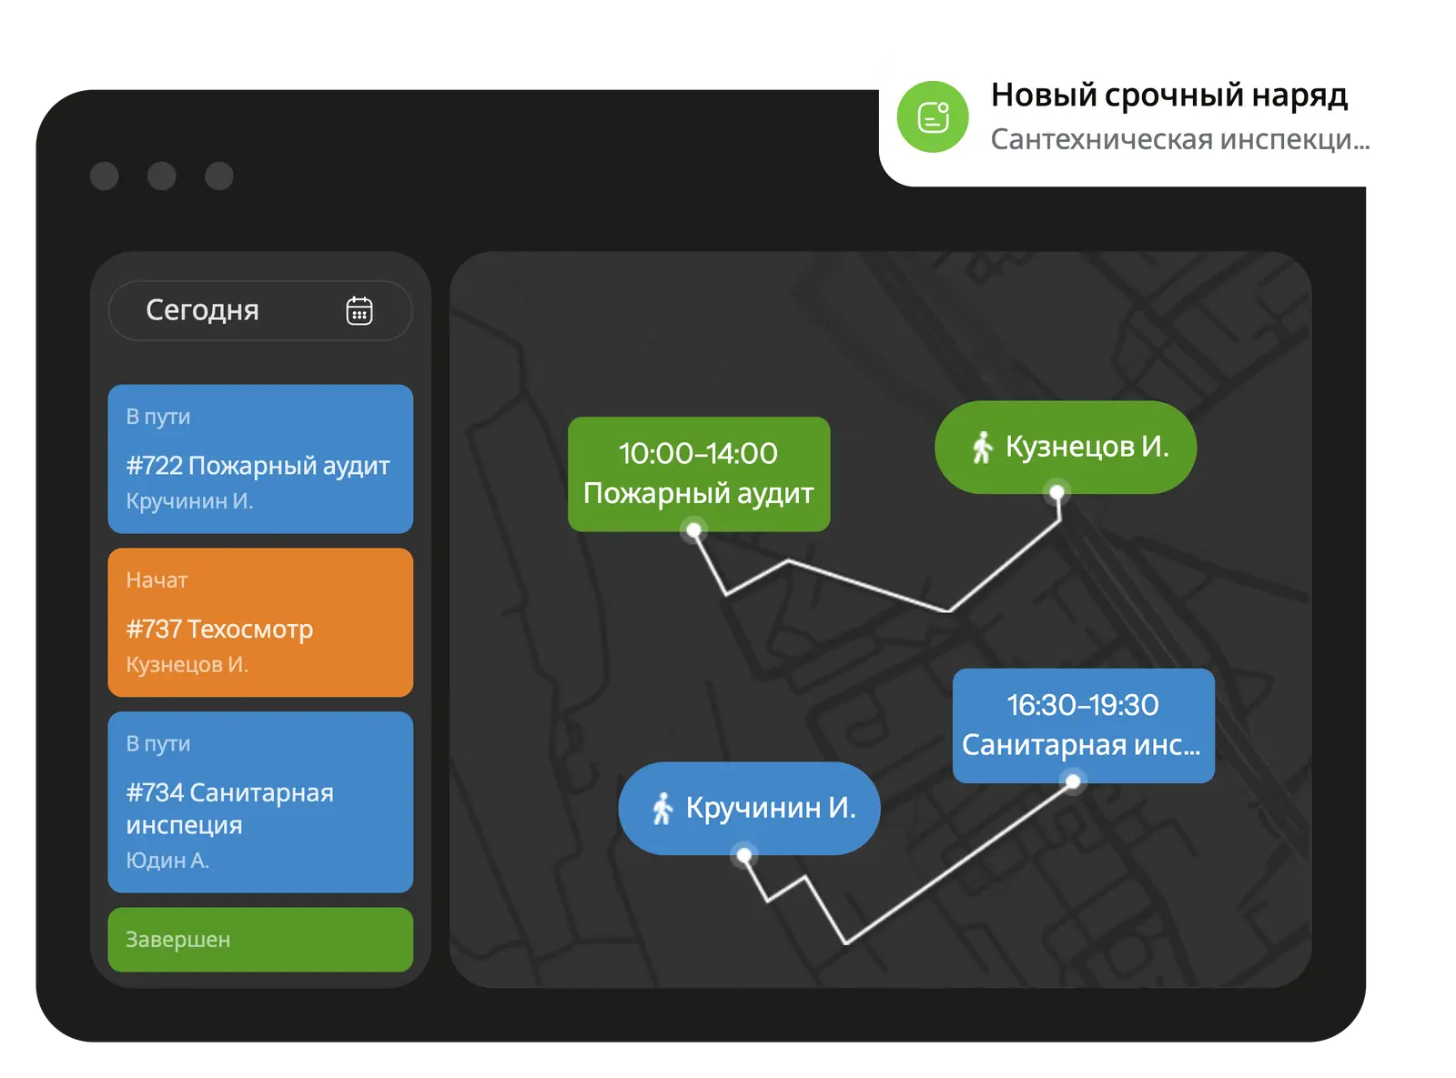
Task: Click the calendar icon in date selector
Action: (359, 311)
